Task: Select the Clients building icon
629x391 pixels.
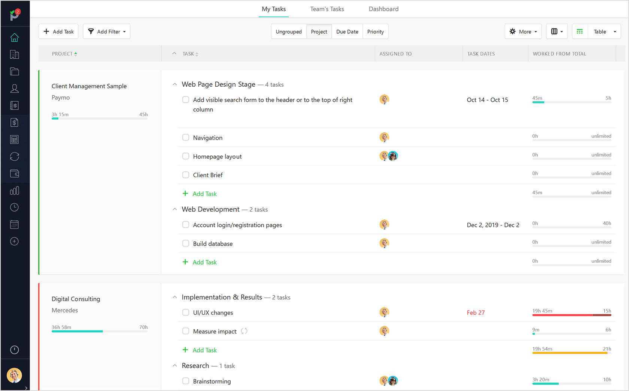Action: 14,55
